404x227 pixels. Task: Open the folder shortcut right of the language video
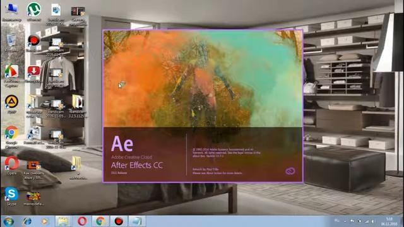coord(78,167)
